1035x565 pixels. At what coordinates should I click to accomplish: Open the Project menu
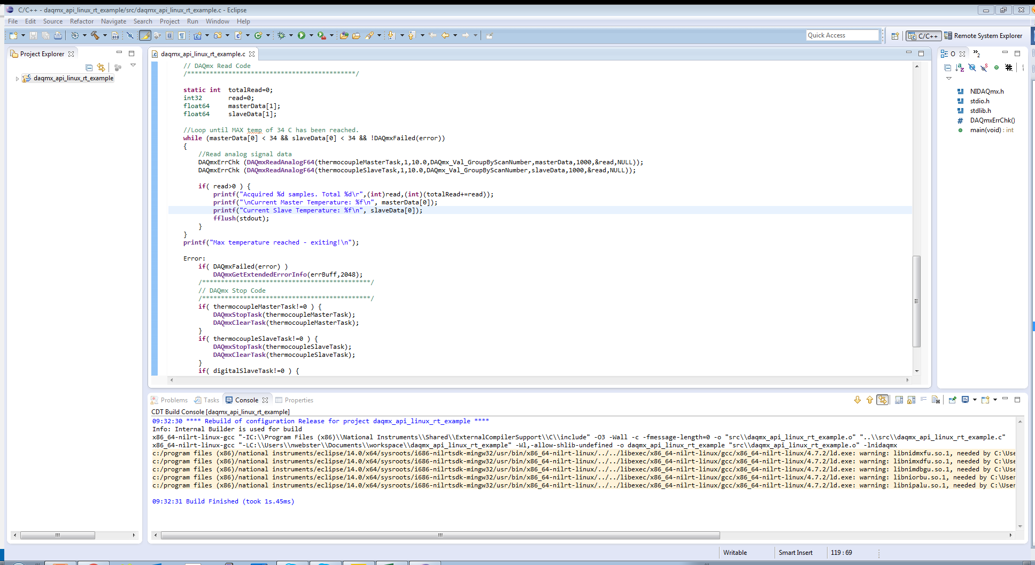pos(169,21)
